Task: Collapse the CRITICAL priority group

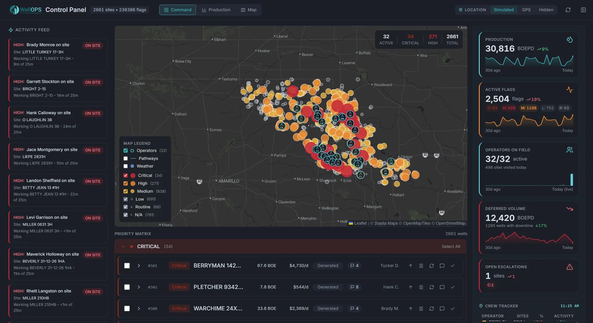Action: tap(123, 246)
